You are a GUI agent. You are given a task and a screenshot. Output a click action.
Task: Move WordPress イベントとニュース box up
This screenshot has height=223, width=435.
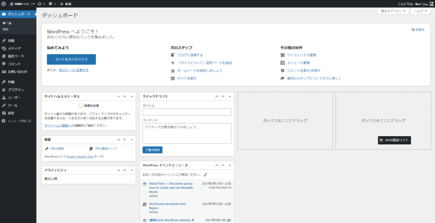pyautogui.click(x=217, y=165)
